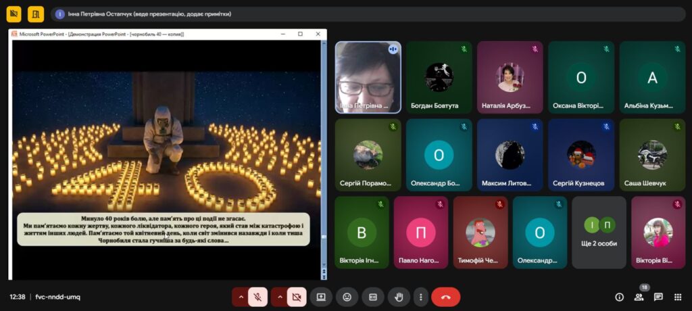Show the participants list
Screen dimensions: 692x311
(x=639, y=297)
